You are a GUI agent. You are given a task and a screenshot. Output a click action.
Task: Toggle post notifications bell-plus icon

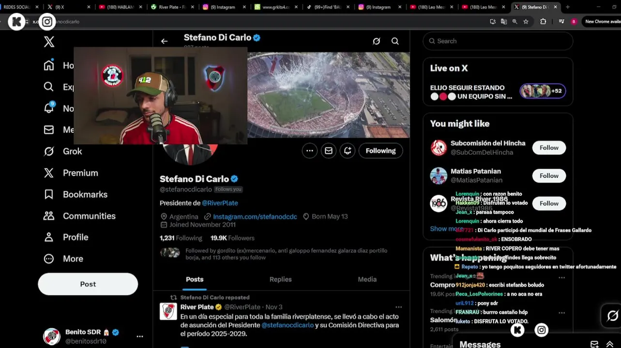click(x=348, y=151)
